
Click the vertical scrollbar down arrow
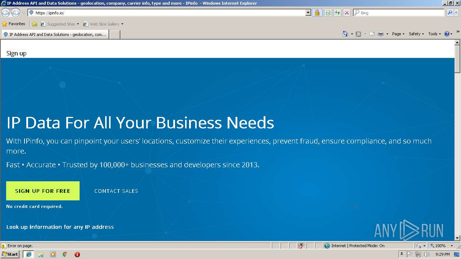coord(457,238)
